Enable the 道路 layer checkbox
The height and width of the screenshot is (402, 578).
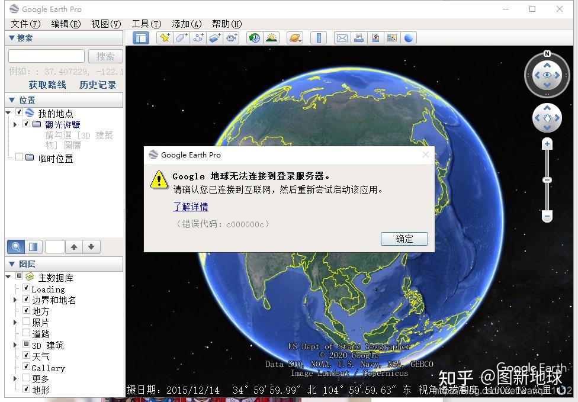[x=26, y=333]
